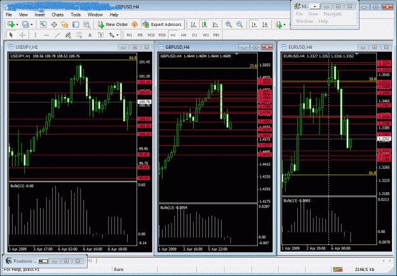This screenshot has height=276, width=397.
Task: Switch to candlestick chart display
Action: pyautogui.click(x=205, y=25)
